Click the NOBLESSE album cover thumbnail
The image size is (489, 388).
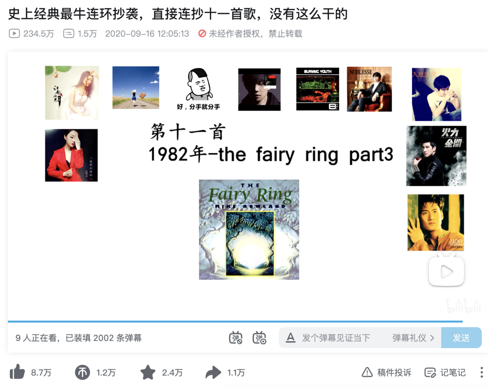tap(370, 89)
